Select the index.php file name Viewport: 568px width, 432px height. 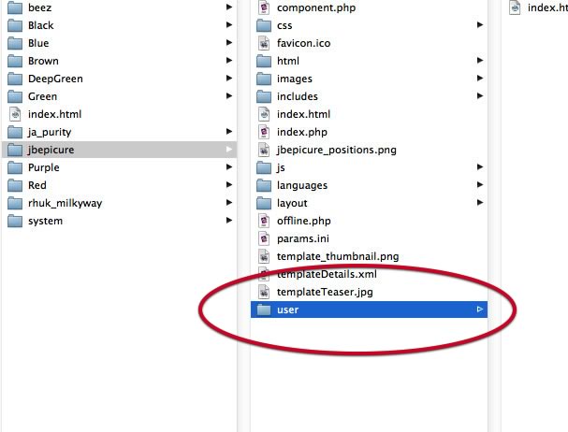(301, 132)
